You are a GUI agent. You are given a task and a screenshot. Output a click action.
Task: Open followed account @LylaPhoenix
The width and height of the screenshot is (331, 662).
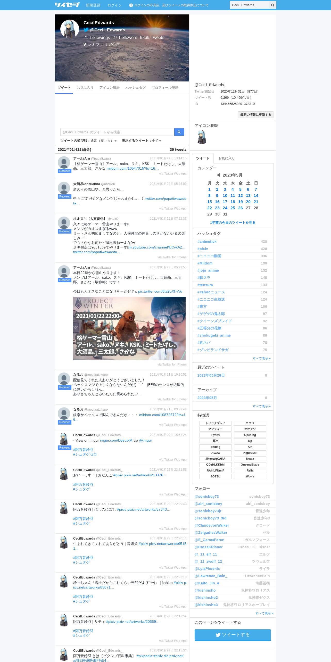207,569
